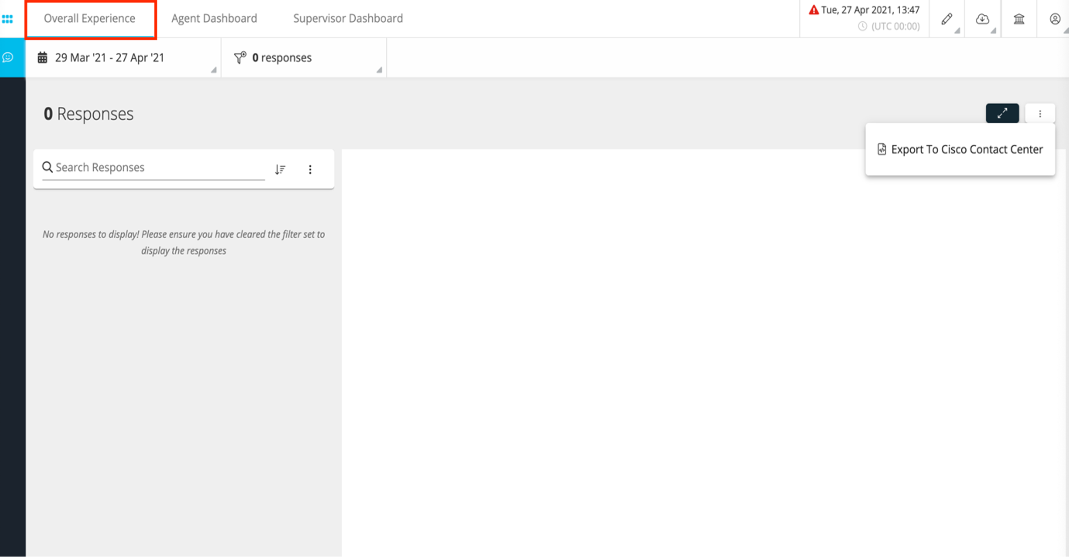Switch to the Agent Dashboard tab

pyautogui.click(x=214, y=18)
